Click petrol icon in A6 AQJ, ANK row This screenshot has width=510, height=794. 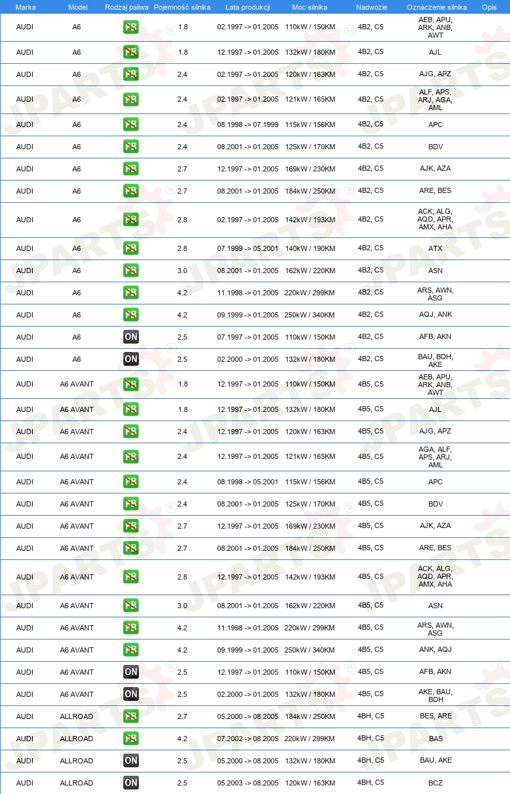131,315
